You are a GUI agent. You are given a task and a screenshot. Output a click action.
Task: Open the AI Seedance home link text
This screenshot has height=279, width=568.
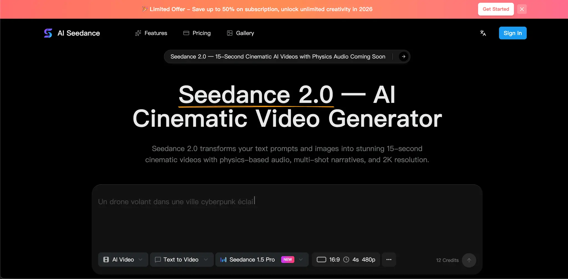[79, 33]
